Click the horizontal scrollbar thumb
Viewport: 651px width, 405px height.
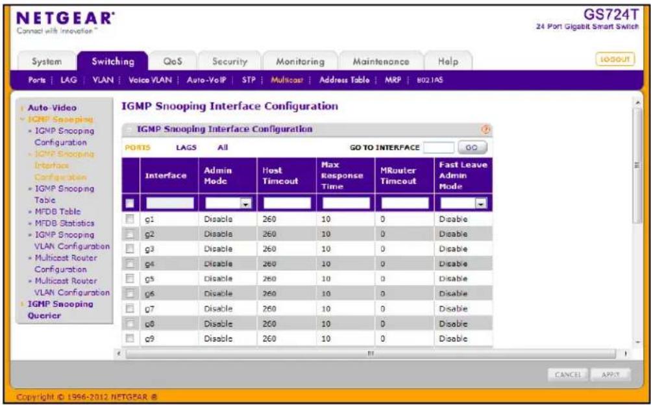(371, 354)
